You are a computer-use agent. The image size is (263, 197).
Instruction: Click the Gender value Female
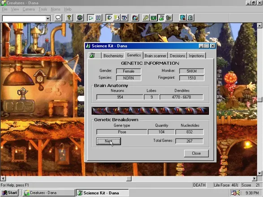[129, 71]
